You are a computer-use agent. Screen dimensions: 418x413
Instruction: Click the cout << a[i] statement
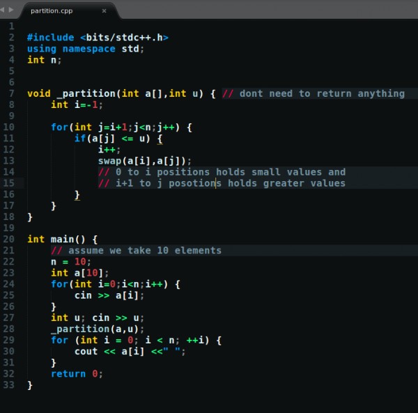124,351
